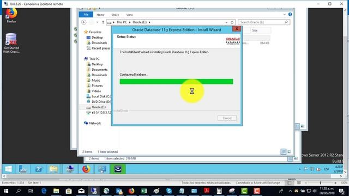The height and width of the screenshot is (196, 349).
Task: Switch front Explorer to large icons view
Action: tap(289, 152)
